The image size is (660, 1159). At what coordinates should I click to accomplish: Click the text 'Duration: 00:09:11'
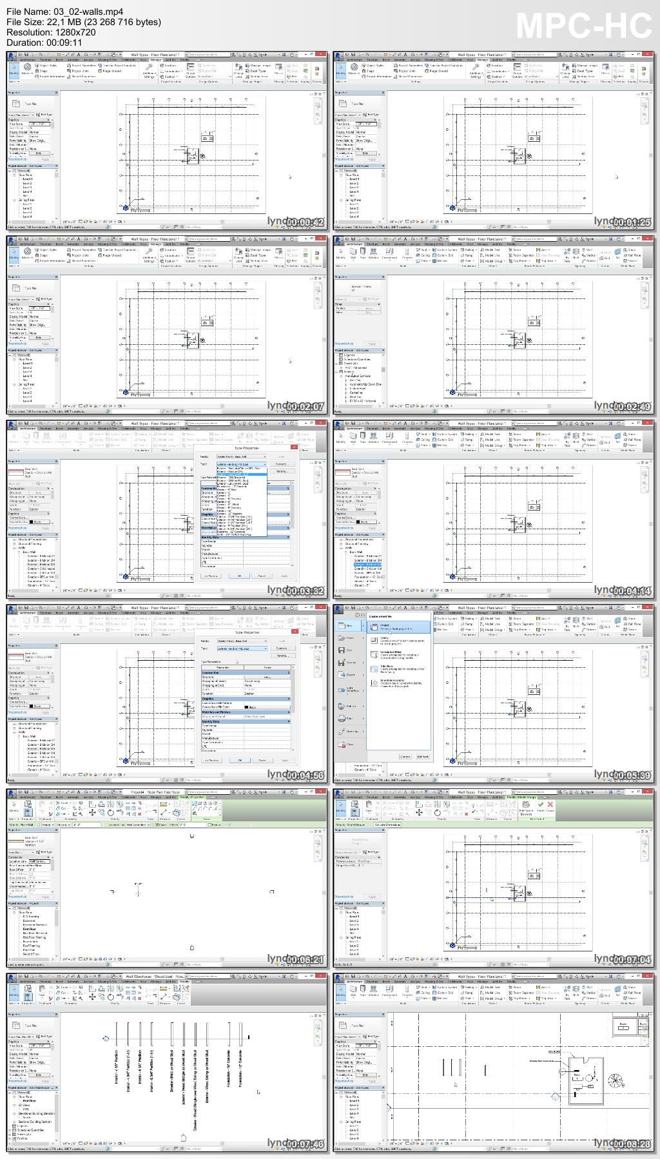(45, 43)
